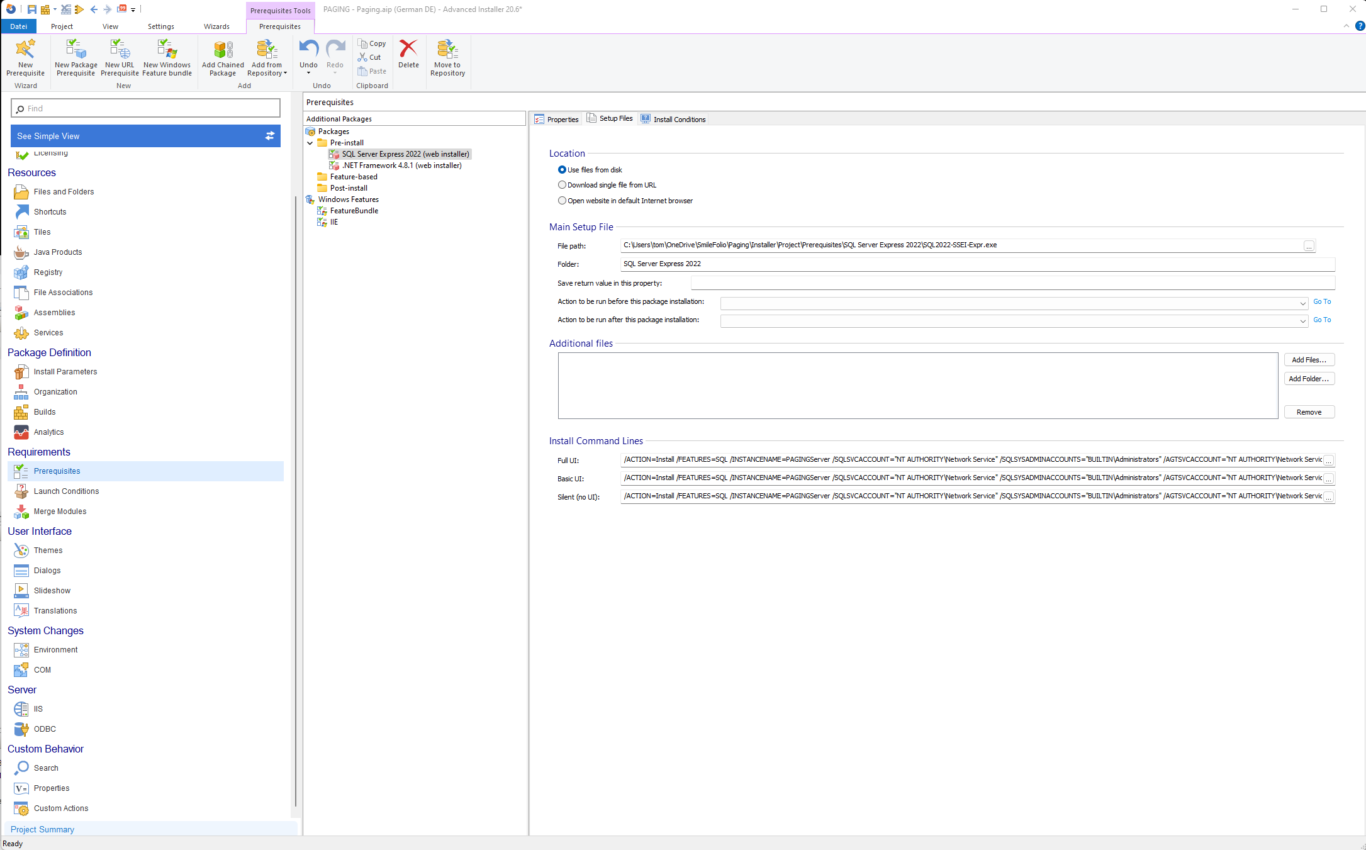Screen dimensions: 1366x850
Task: Click Go To for the before-installation action
Action: point(1322,302)
